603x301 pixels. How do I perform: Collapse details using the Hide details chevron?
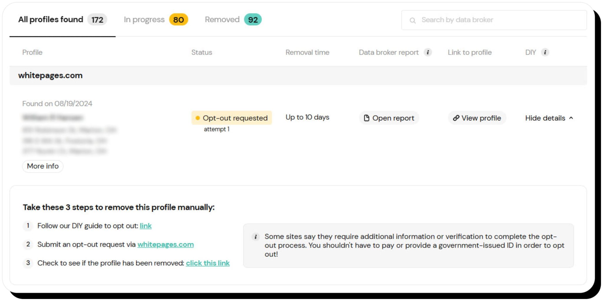pos(571,118)
